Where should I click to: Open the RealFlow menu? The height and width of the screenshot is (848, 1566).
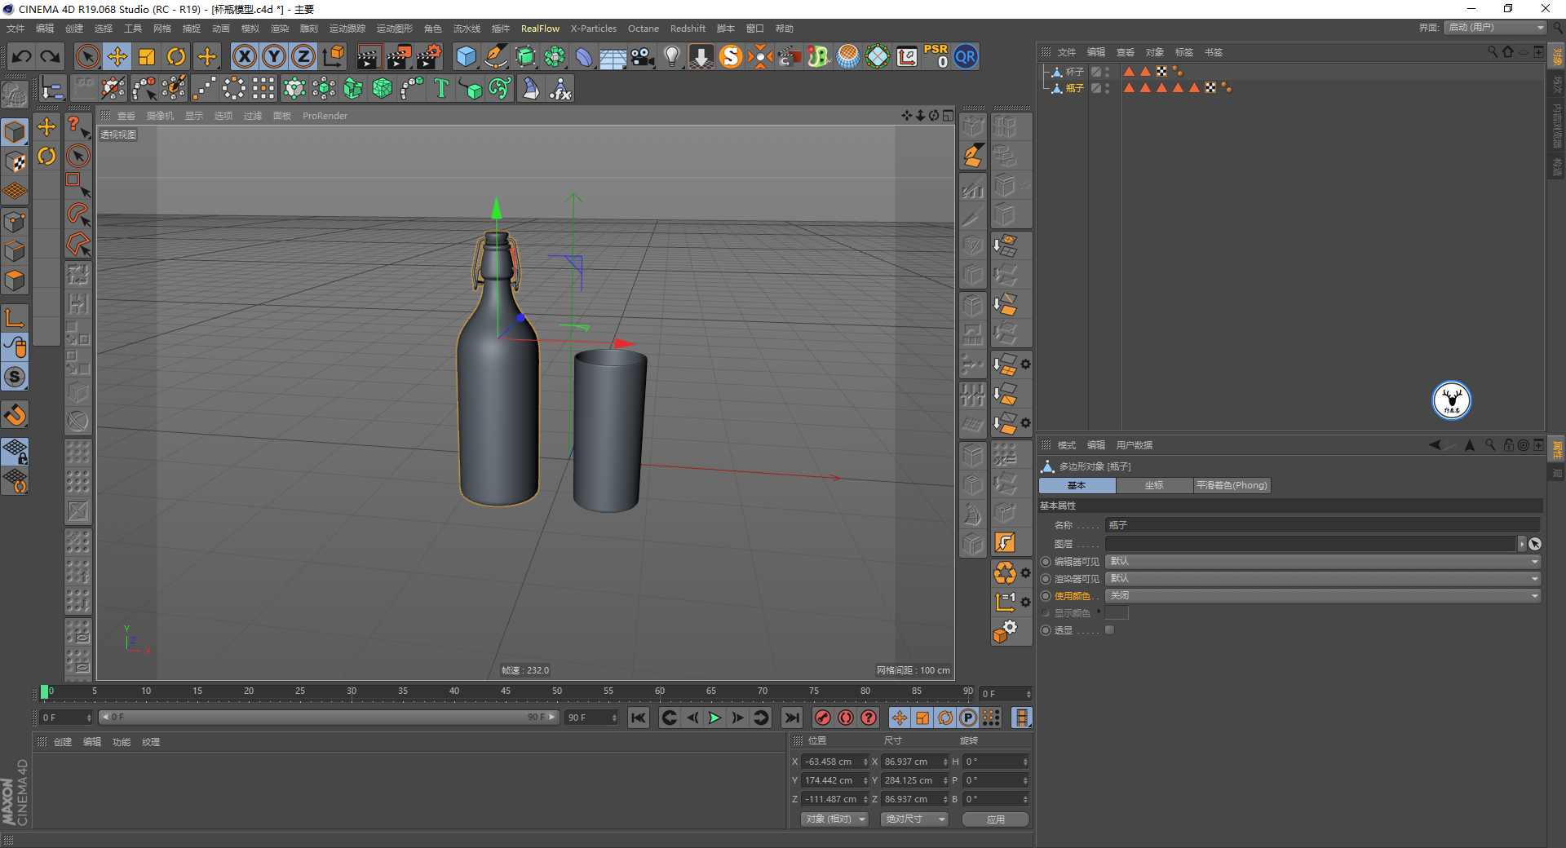540,29
